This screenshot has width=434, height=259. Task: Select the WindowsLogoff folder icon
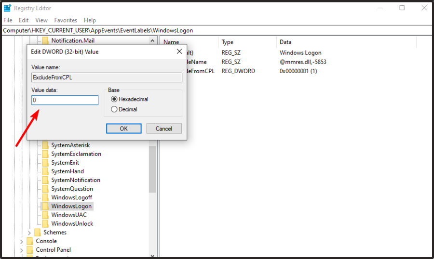(45, 197)
